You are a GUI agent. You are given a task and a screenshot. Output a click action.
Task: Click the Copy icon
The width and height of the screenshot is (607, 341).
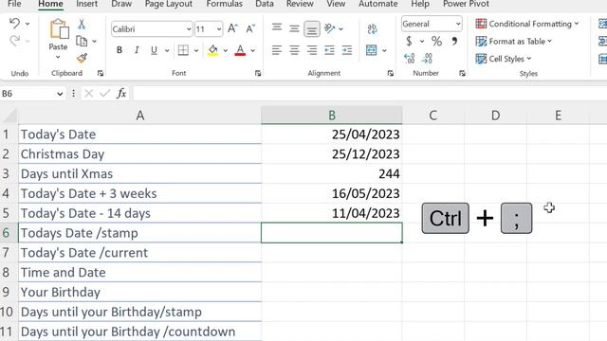[82, 41]
